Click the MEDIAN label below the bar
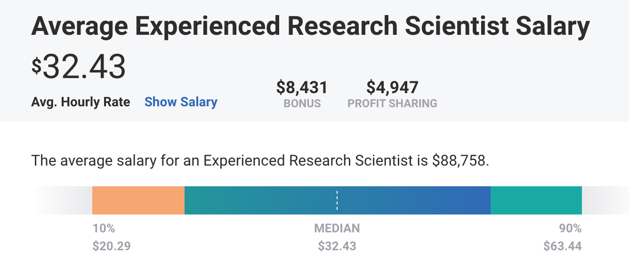The width and height of the screenshot is (629, 270). tap(337, 229)
